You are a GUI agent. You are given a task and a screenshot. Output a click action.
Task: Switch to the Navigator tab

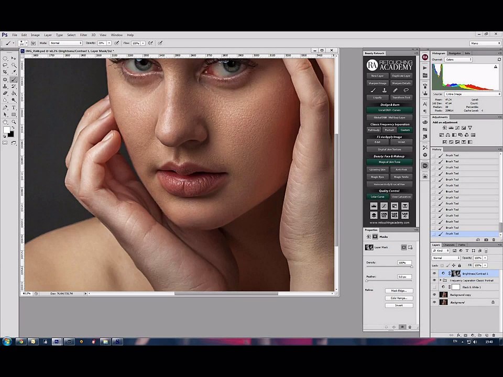coord(455,53)
